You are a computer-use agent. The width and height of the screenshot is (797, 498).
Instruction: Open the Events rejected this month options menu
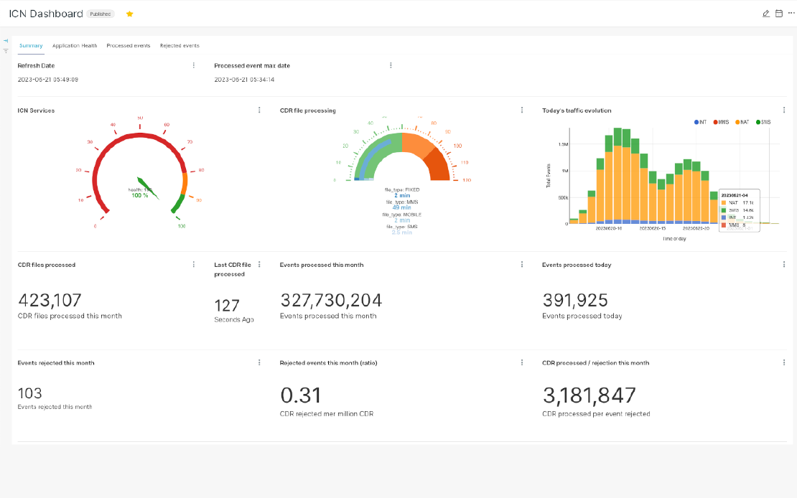coord(259,362)
